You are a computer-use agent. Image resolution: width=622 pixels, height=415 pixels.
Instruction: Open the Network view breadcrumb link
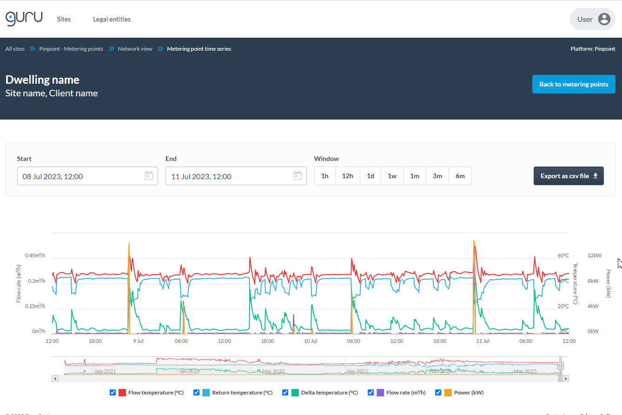pyautogui.click(x=135, y=48)
